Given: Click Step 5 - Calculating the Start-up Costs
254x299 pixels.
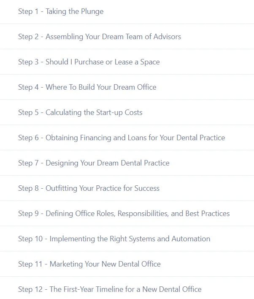Looking at the screenshot, I should pyautogui.click(x=80, y=112).
